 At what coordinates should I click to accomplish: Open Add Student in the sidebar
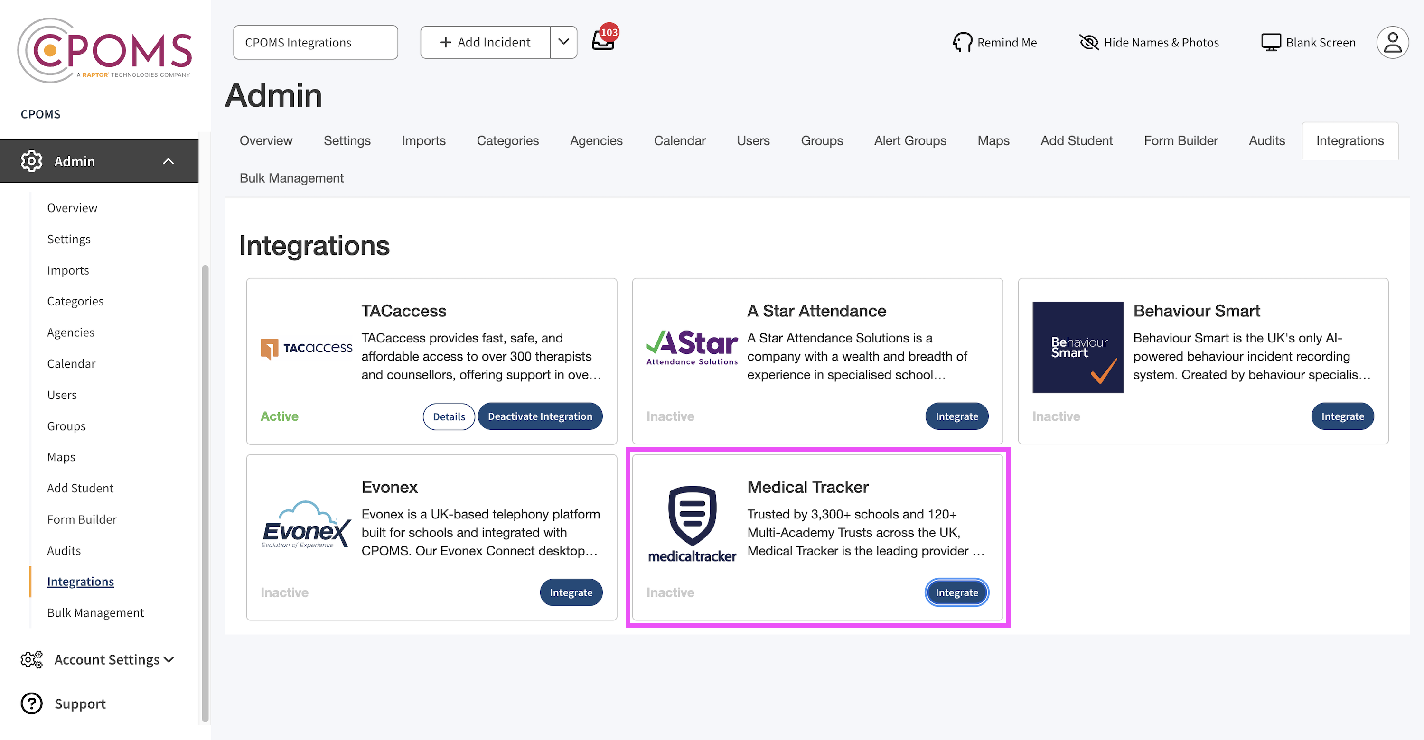click(80, 488)
